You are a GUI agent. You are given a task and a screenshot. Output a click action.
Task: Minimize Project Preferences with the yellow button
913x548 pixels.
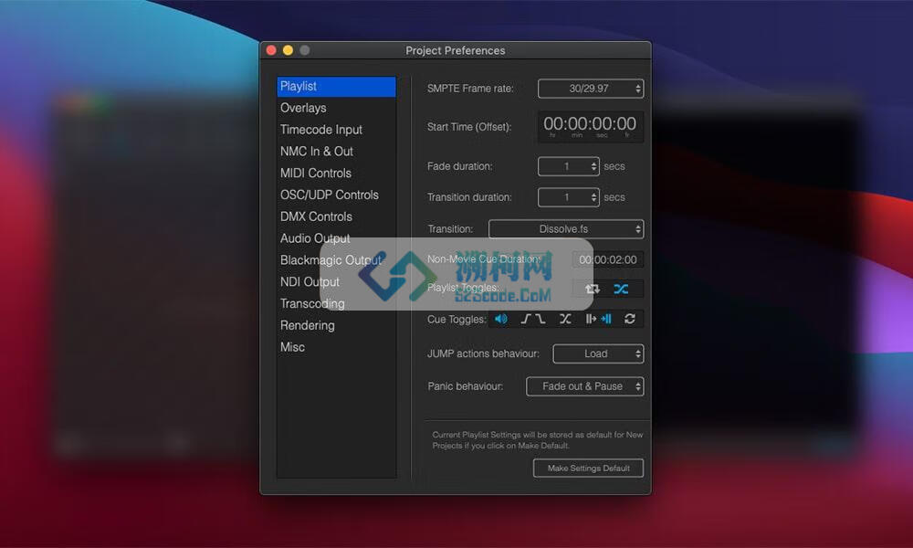click(288, 50)
